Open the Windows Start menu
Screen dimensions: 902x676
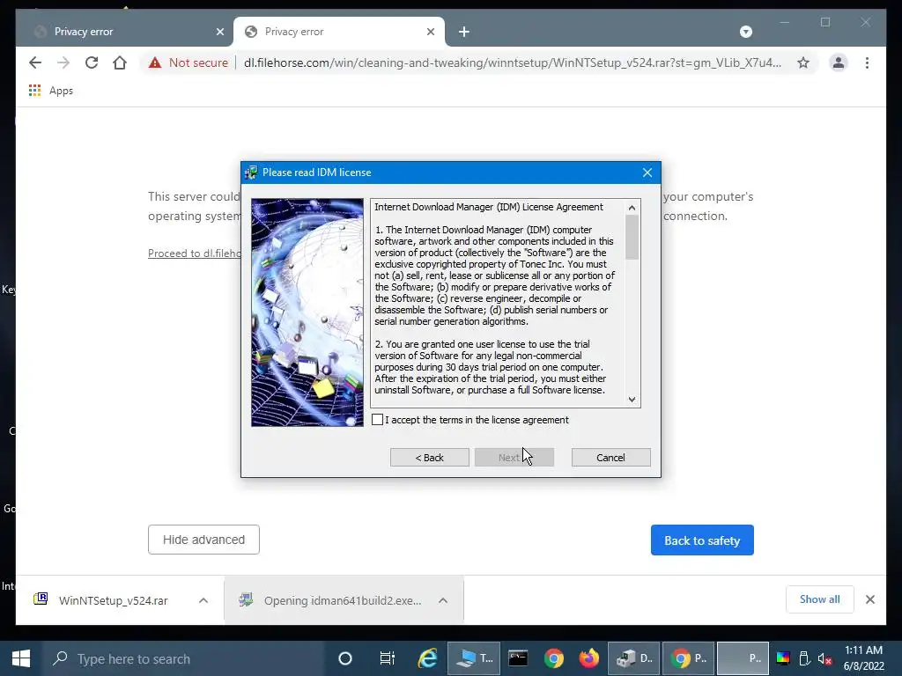pyautogui.click(x=21, y=658)
